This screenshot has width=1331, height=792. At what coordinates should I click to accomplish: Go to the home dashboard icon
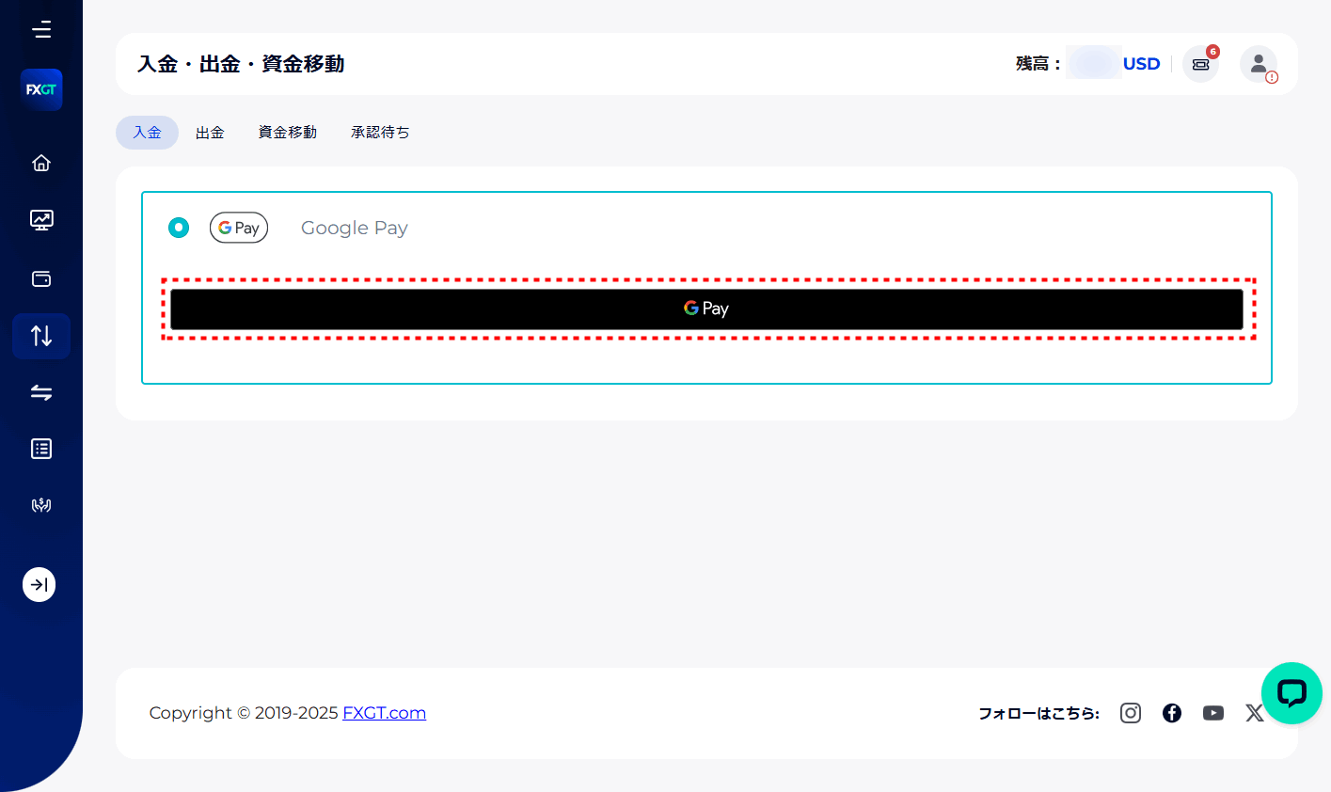tap(41, 163)
